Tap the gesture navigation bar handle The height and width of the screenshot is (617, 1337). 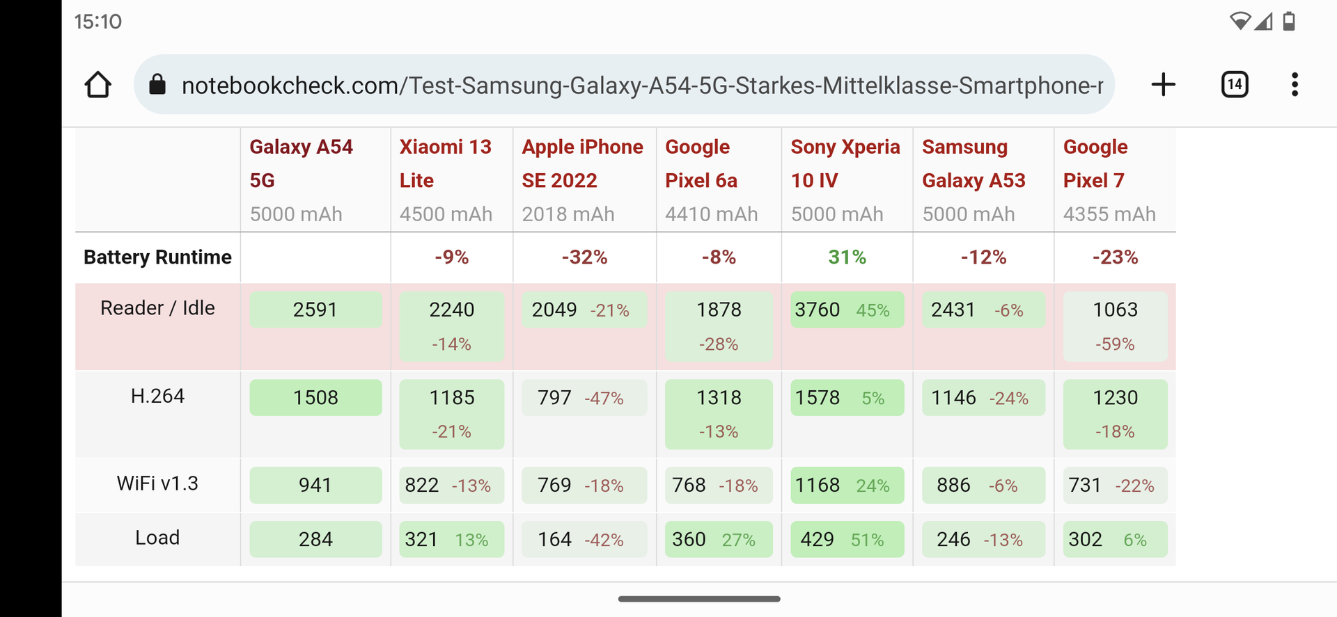click(699, 599)
